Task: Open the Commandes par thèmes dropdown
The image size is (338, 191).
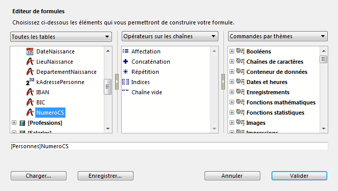Action: (278, 36)
